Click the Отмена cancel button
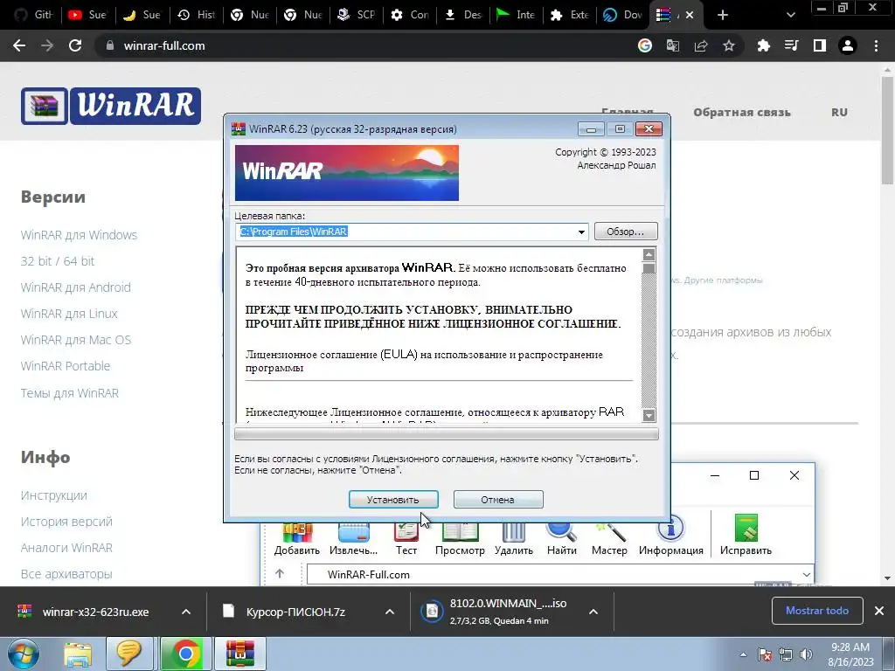Screen dimensions: 895x671 tap(497, 499)
